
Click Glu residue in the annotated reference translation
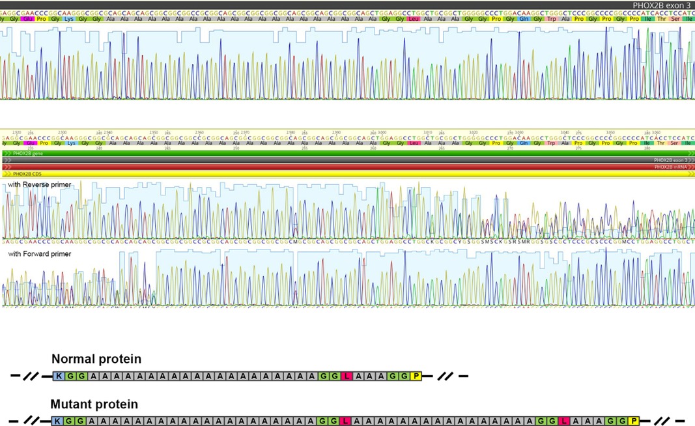30,143
